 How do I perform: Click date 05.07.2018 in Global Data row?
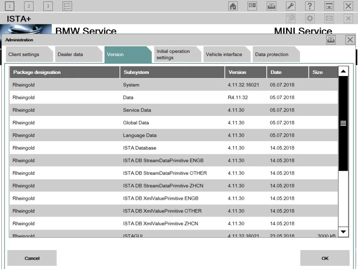282,123
